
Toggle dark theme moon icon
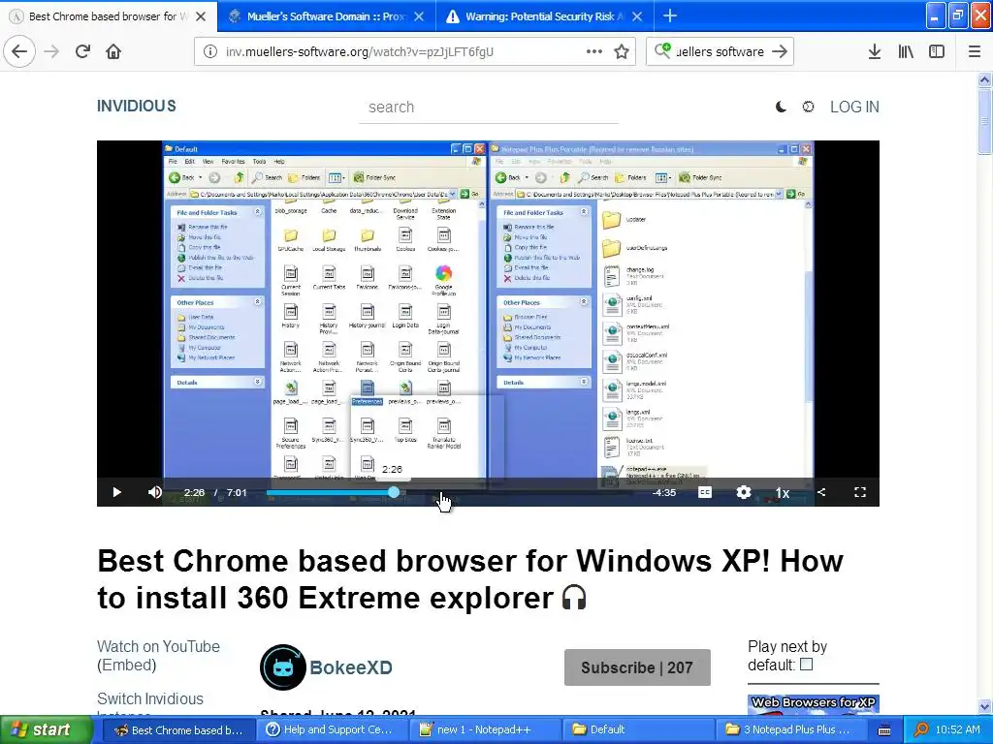pos(781,107)
